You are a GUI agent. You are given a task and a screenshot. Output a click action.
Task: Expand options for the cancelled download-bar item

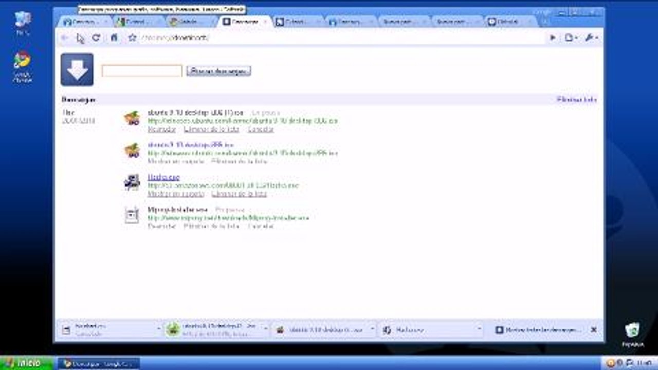click(158, 329)
